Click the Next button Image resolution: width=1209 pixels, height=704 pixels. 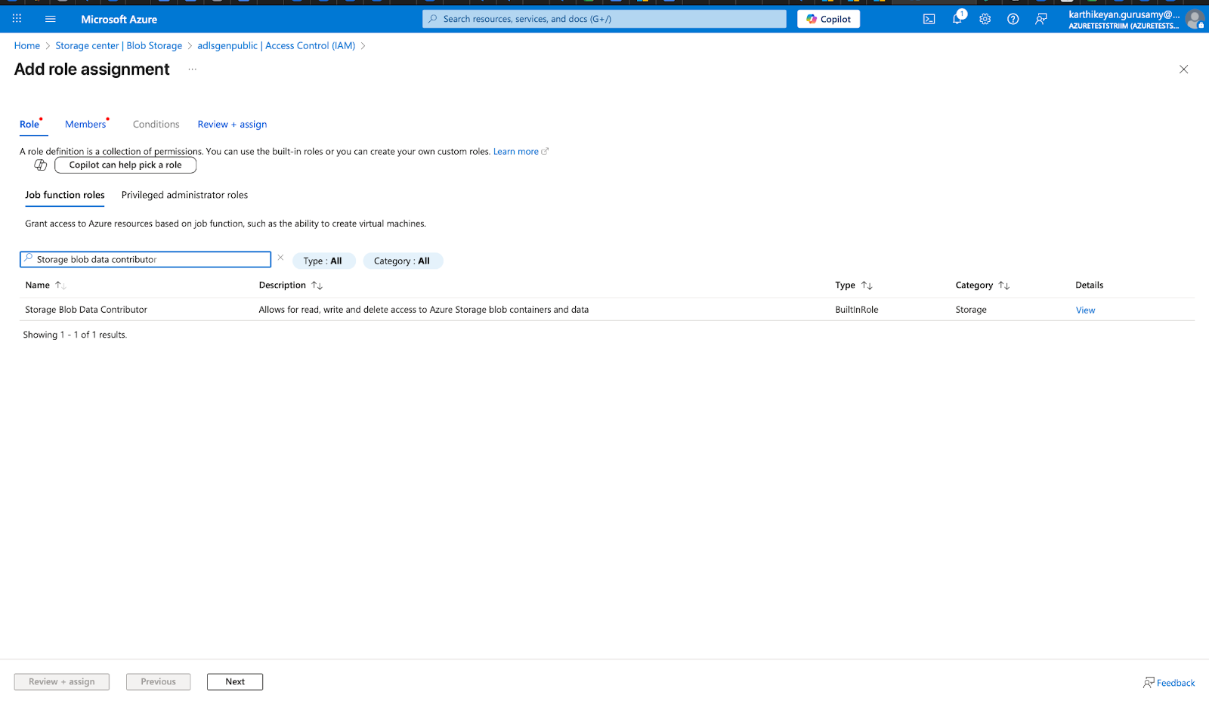click(x=234, y=681)
